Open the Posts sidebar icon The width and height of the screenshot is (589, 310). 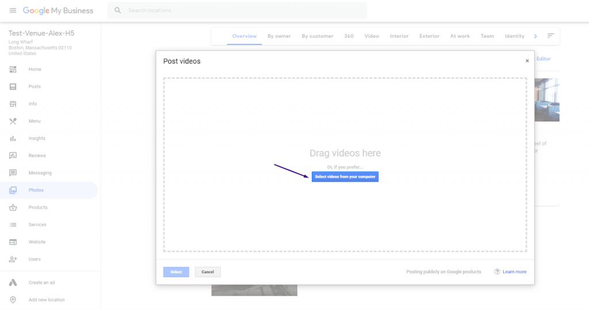(x=13, y=86)
